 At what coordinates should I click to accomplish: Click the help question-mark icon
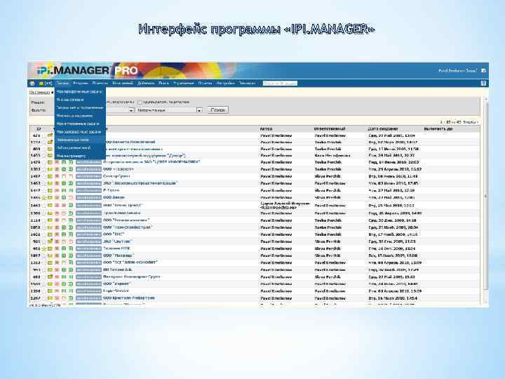point(483,83)
